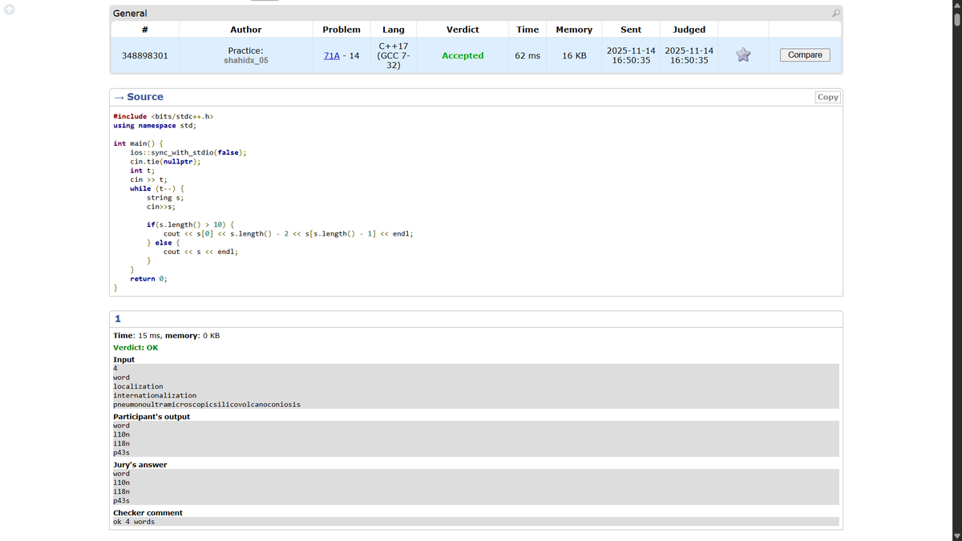Click the 'while (t--) {' line
The width and height of the screenshot is (962, 541).
[x=157, y=188]
